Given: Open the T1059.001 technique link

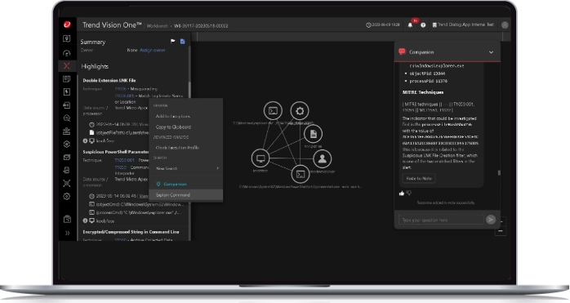Looking at the screenshot, I should click(124, 160).
